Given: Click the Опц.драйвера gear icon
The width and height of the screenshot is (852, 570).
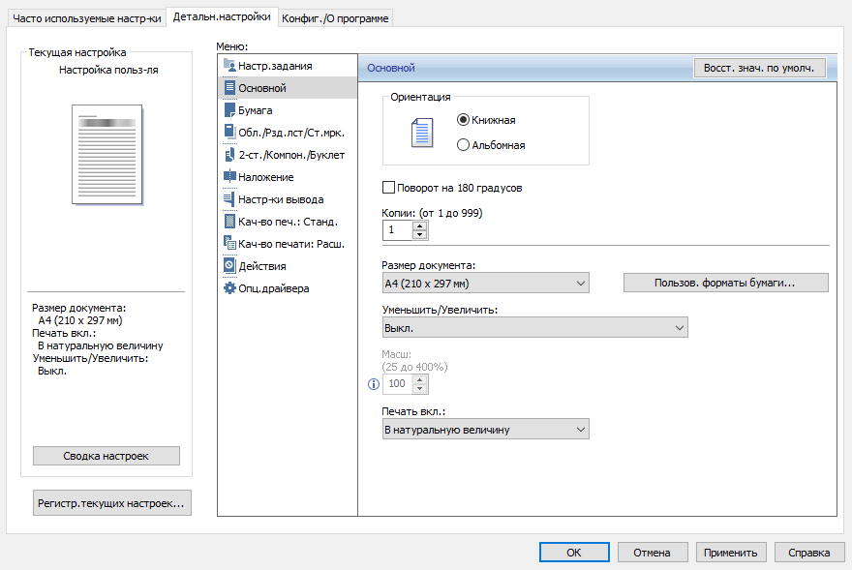Looking at the screenshot, I should coord(229,288).
